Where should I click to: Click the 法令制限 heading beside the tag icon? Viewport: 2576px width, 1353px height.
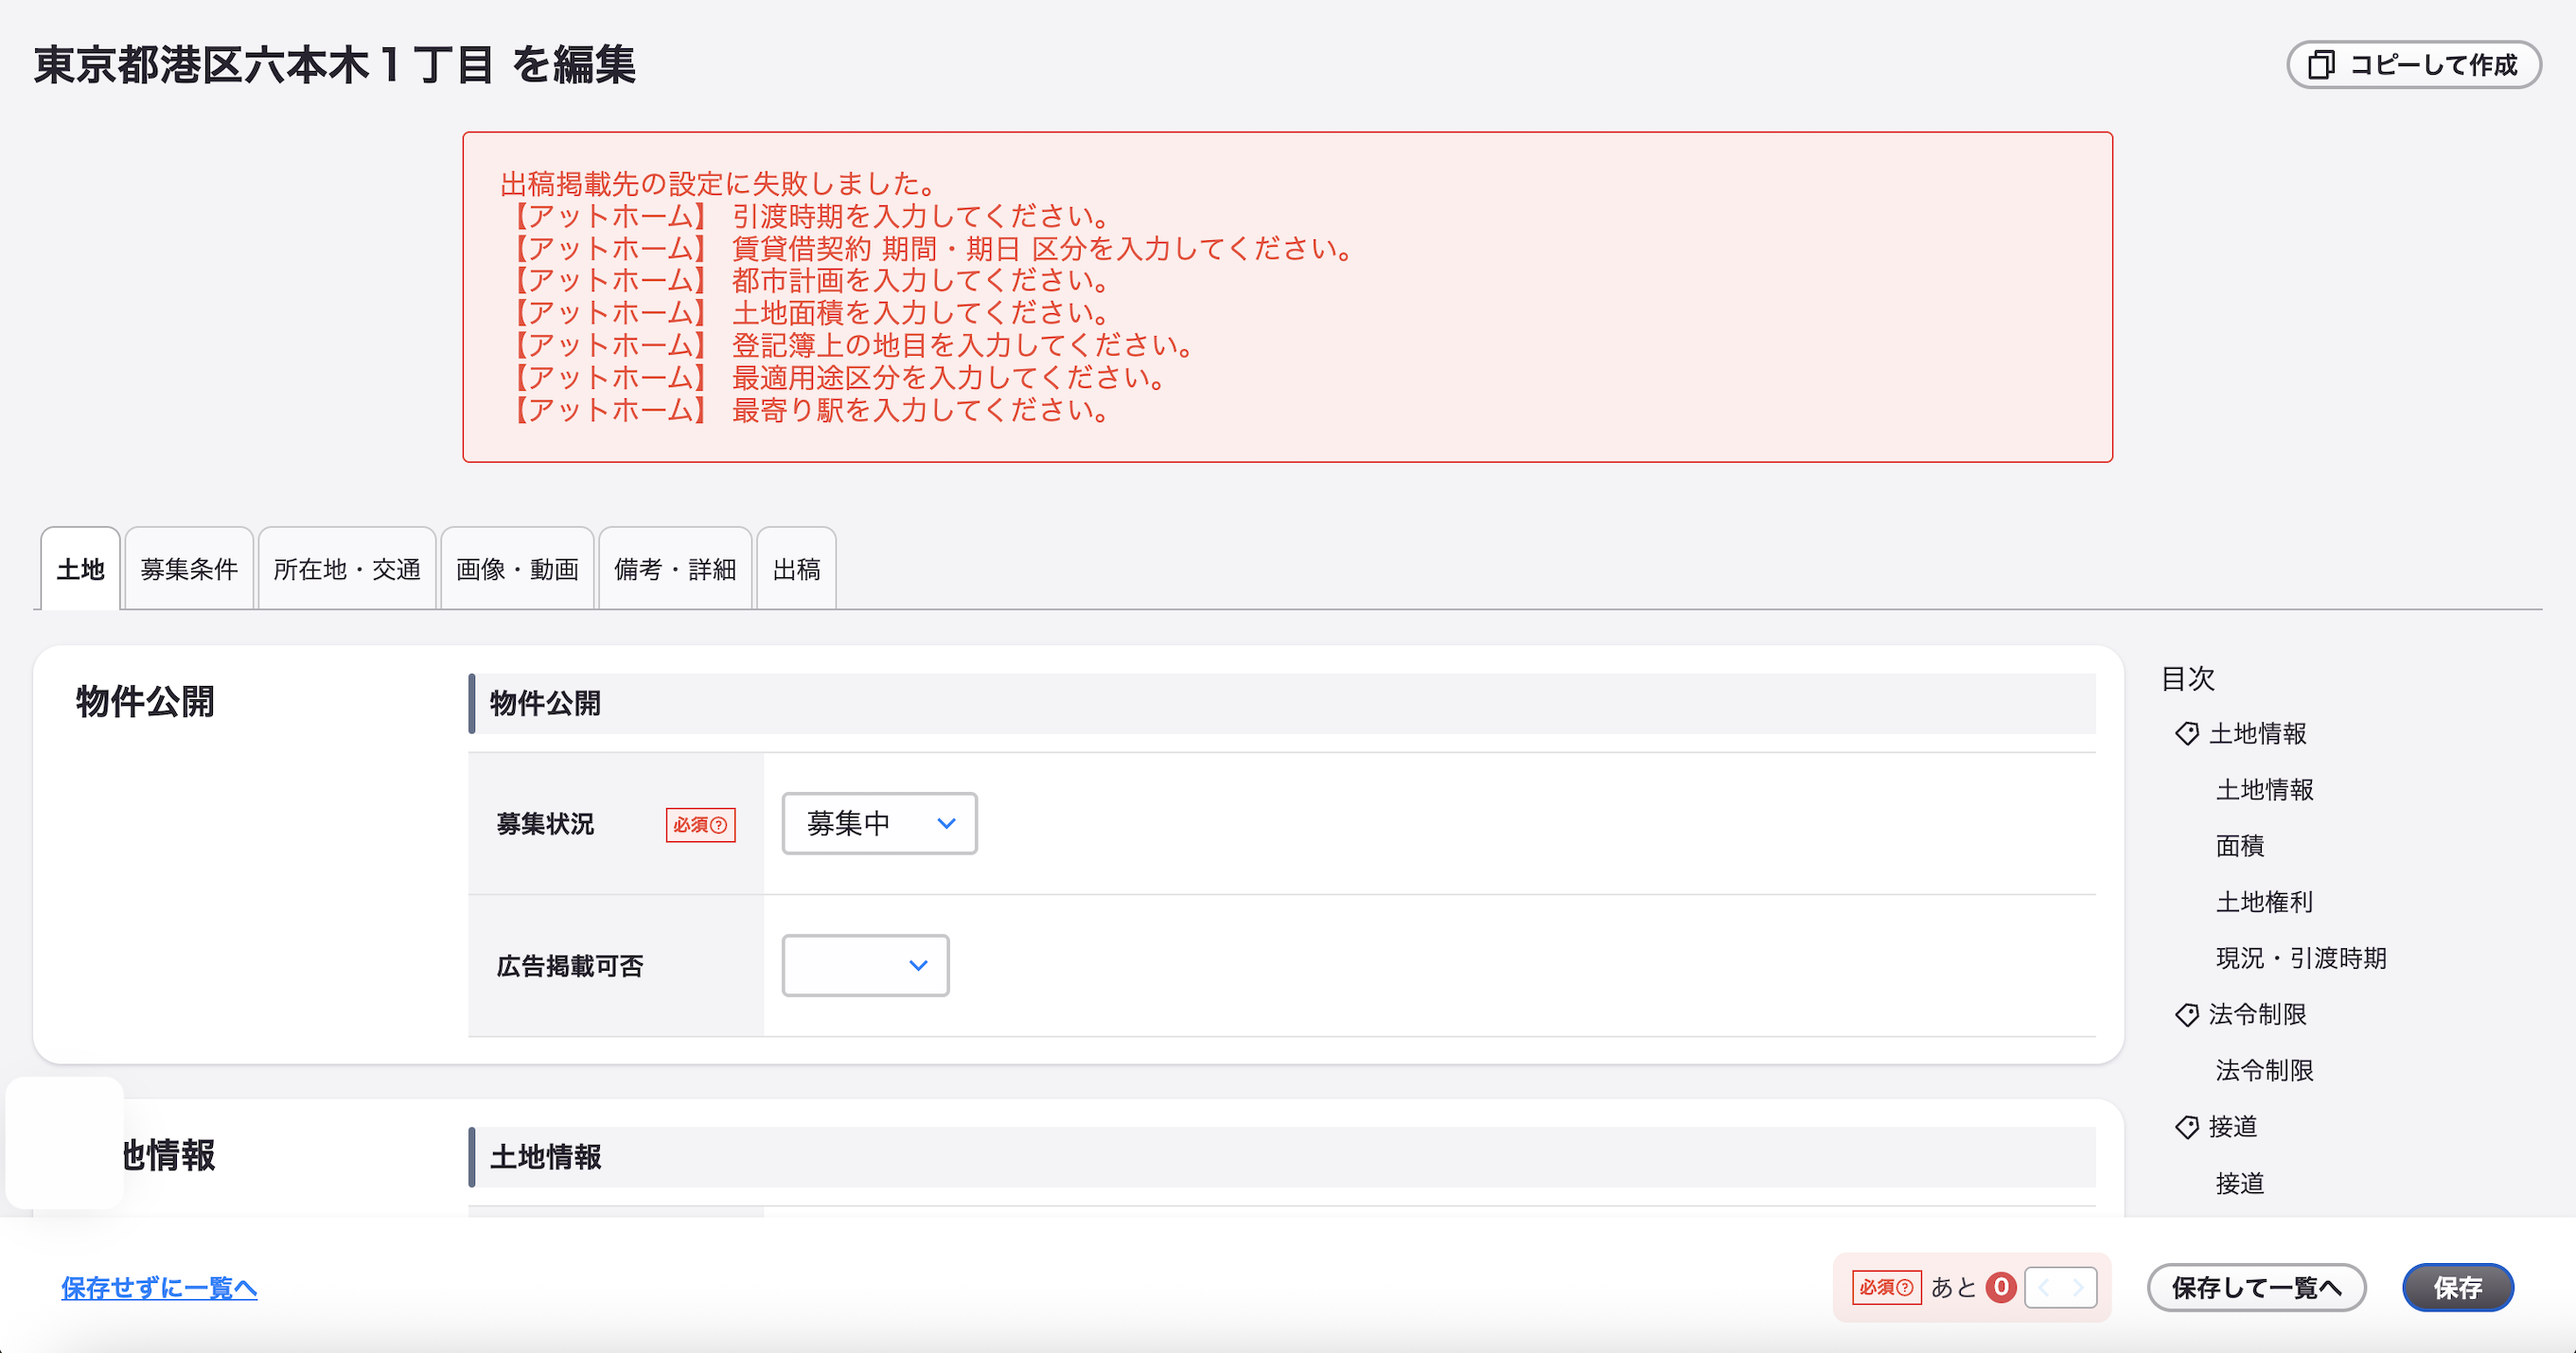[x=2257, y=1014]
